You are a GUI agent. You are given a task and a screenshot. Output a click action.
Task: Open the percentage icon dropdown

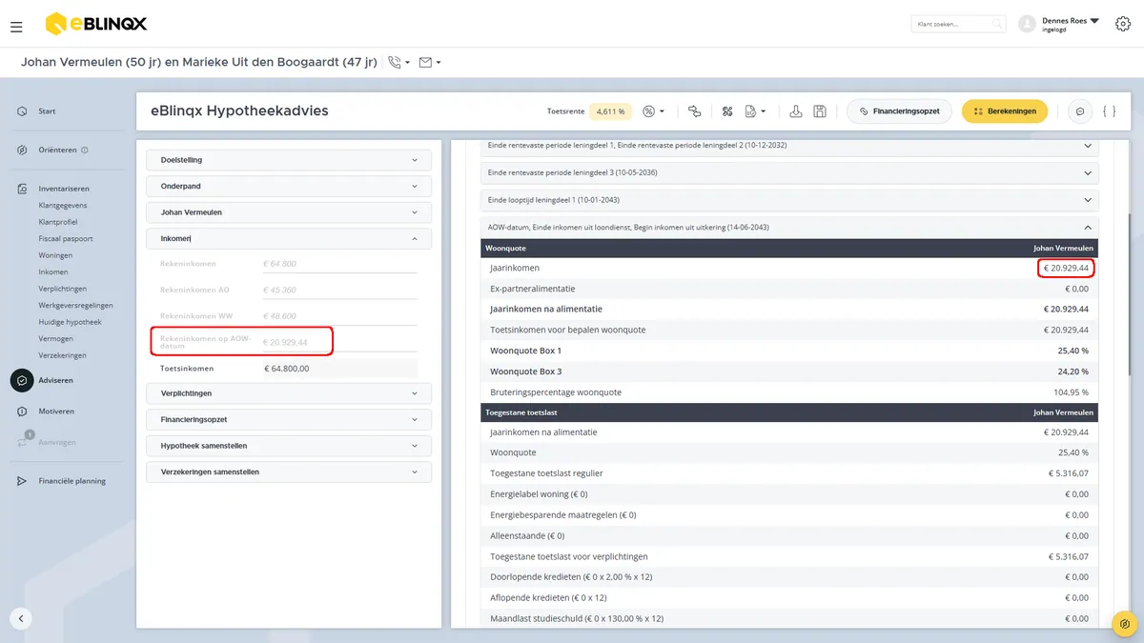tap(654, 111)
